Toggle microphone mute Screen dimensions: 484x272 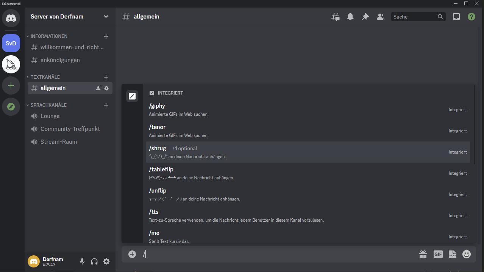click(82, 261)
